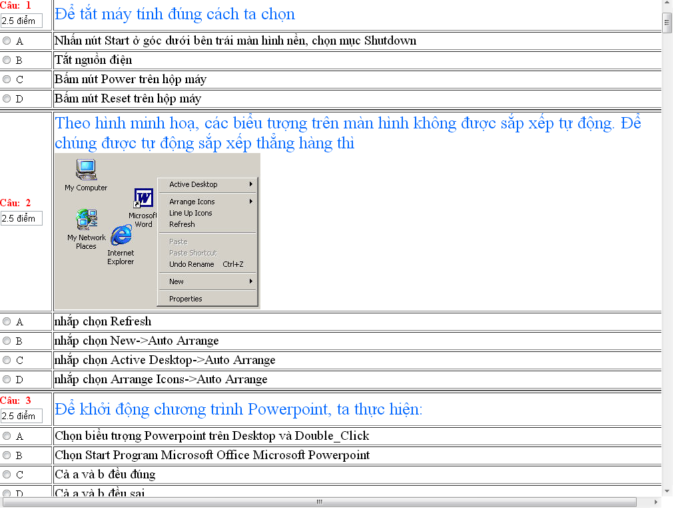Image resolution: width=682 pixels, height=511 pixels.
Task: Pick radio C for 'Active Desktop->Auto Arrange'
Action: pyautogui.click(x=7, y=360)
